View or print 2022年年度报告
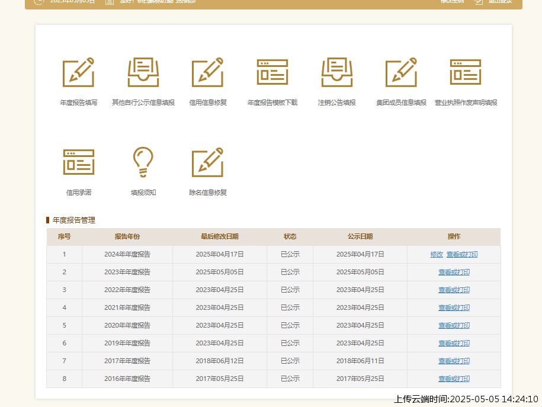 [x=454, y=290]
